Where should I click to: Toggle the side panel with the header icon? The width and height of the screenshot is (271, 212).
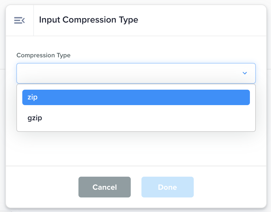(19, 20)
